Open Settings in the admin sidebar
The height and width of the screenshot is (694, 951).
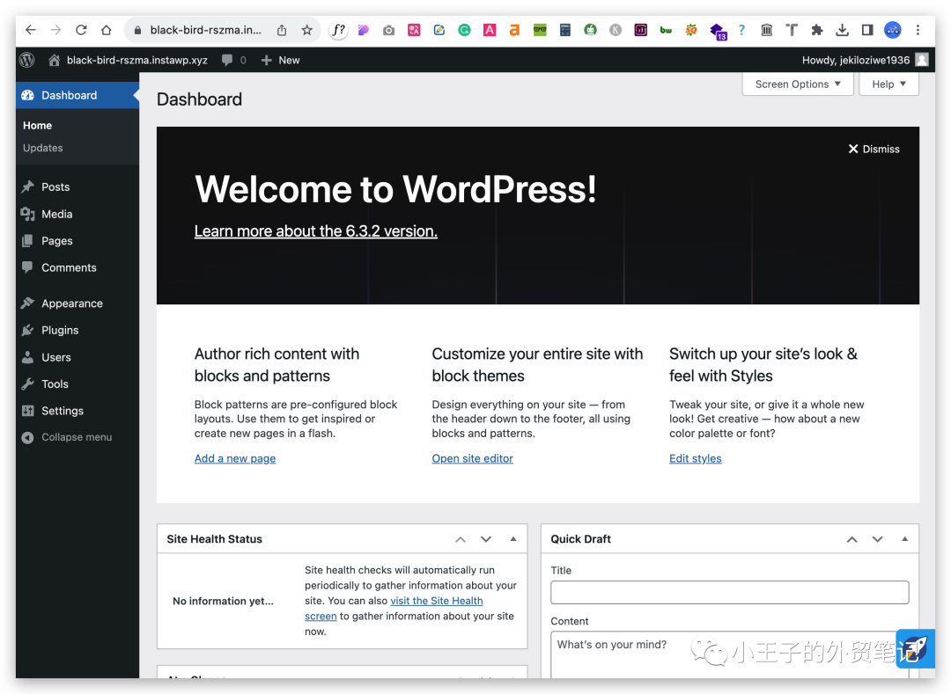click(62, 411)
